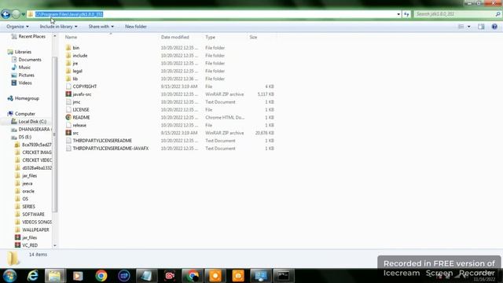Open the Organize menu
The image size is (503, 283).
[17, 27]
